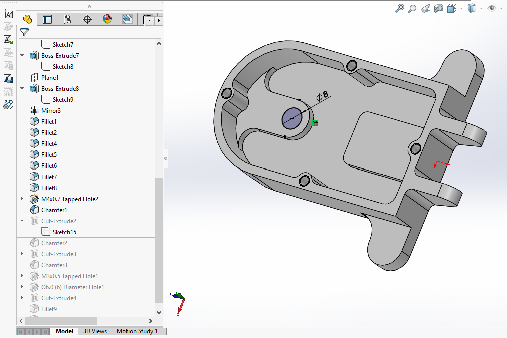Select the Zoom to Area tool
The width and height of the screenshot is (507, 338).
tap(413, 8)
